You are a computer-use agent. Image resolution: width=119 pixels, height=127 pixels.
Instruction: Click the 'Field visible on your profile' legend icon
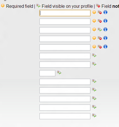(x=38, y=6)
